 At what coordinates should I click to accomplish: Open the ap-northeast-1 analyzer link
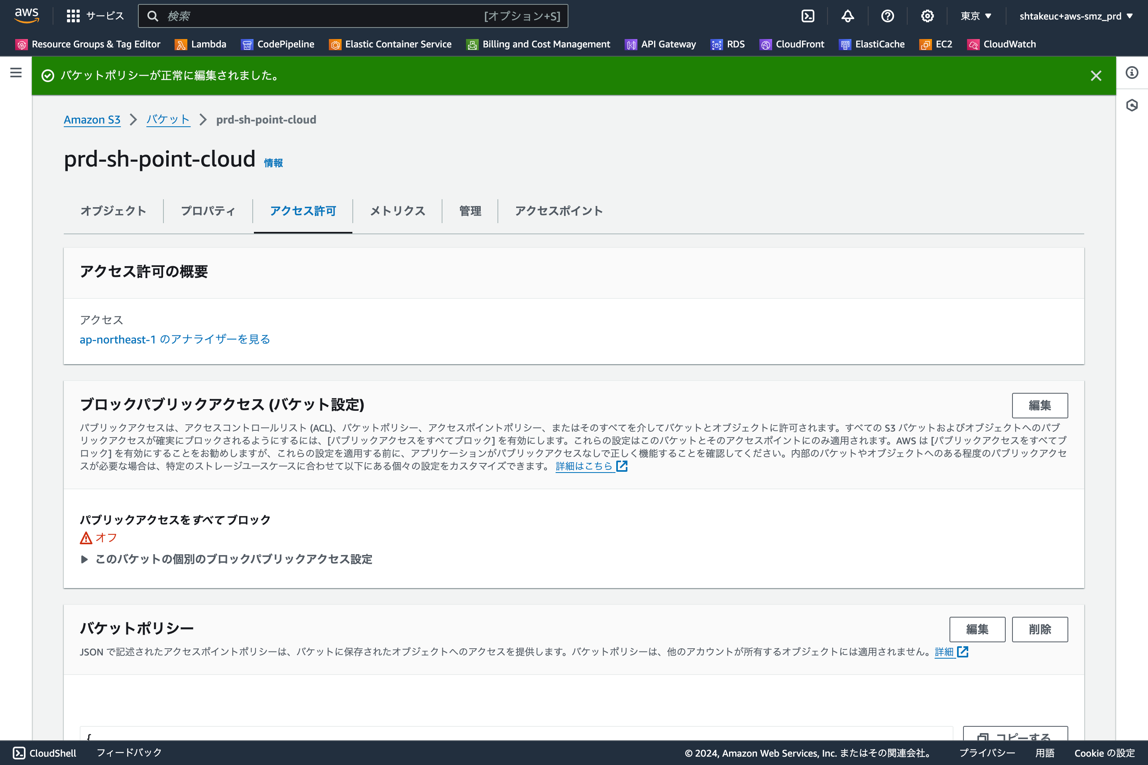174,339
